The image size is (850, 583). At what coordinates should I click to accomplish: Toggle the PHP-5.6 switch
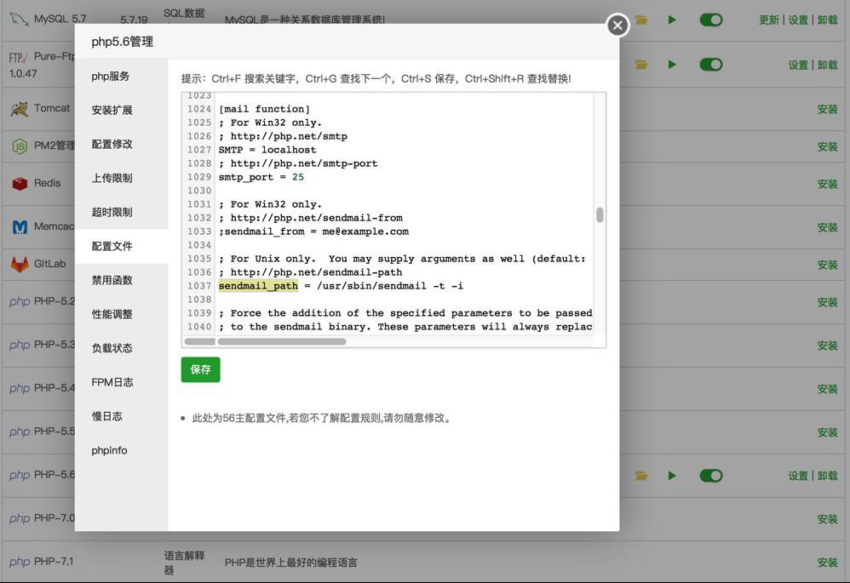(710, 476)
